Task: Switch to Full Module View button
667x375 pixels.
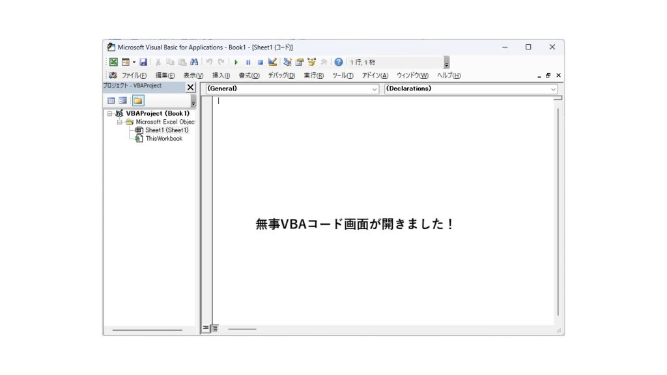Action: click(x=214, y=329)
